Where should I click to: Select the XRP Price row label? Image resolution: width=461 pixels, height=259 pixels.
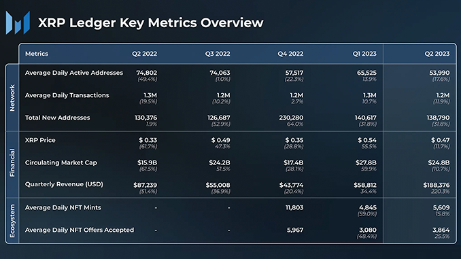coord(40,140)
